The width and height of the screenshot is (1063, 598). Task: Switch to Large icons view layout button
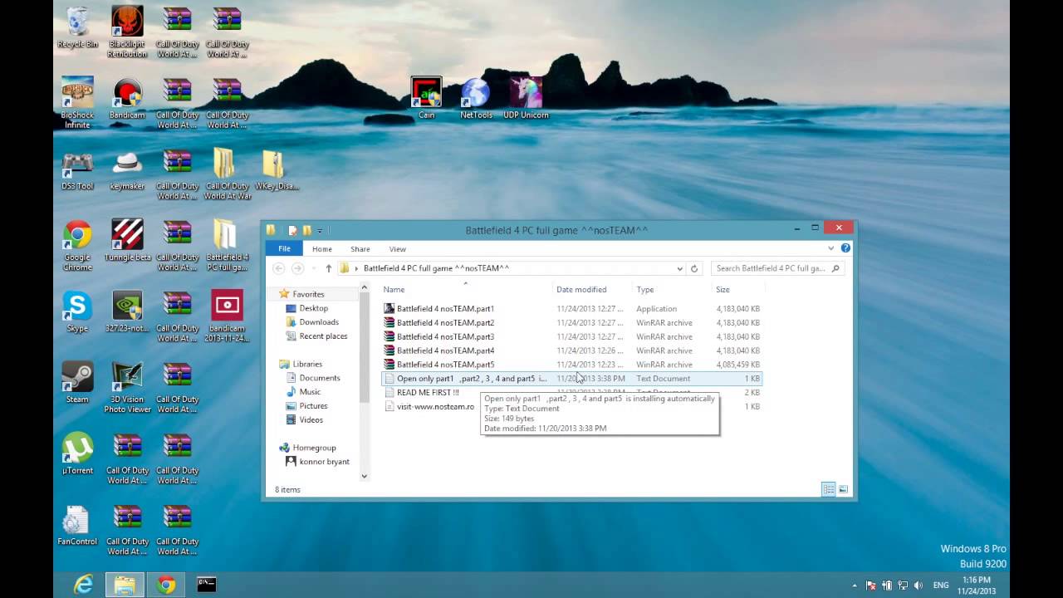pos(843,489)
